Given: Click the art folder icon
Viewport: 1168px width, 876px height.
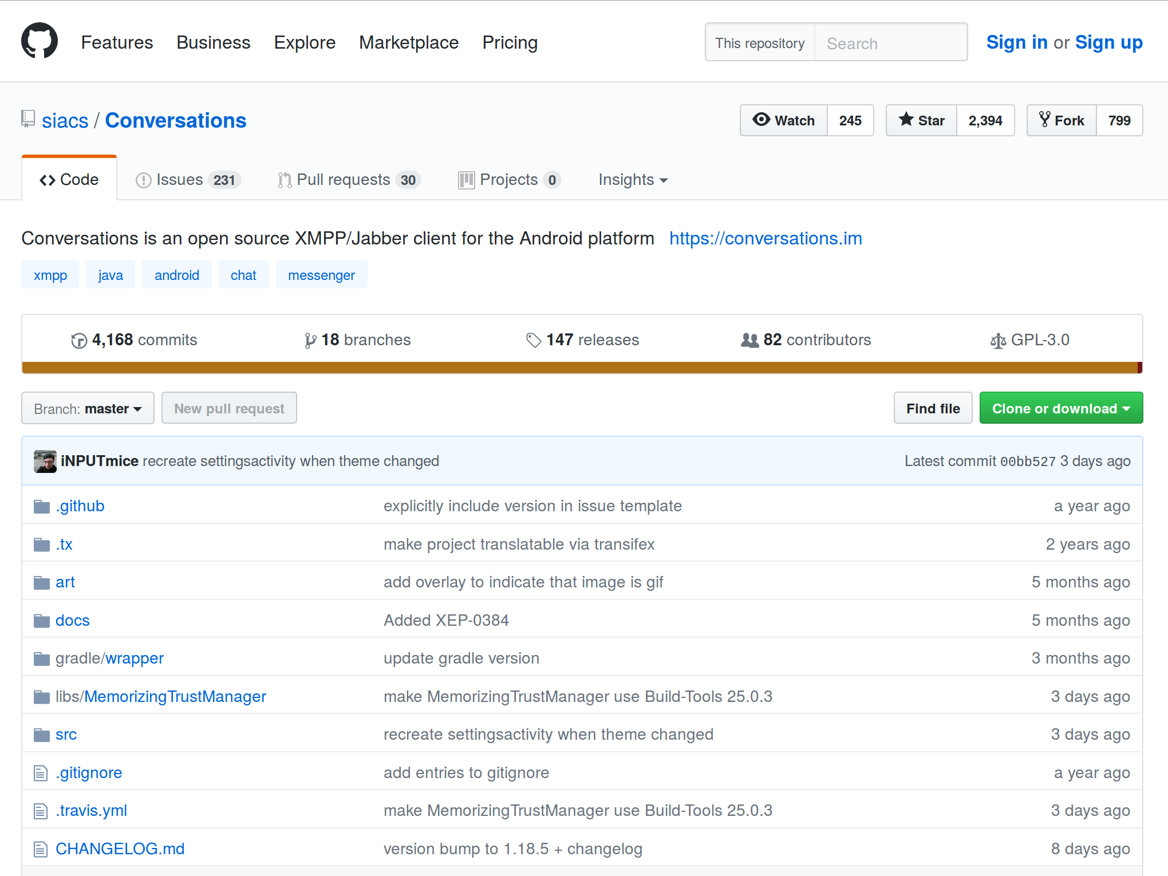Looking at the screenshot, I should [x=42, y=583].
